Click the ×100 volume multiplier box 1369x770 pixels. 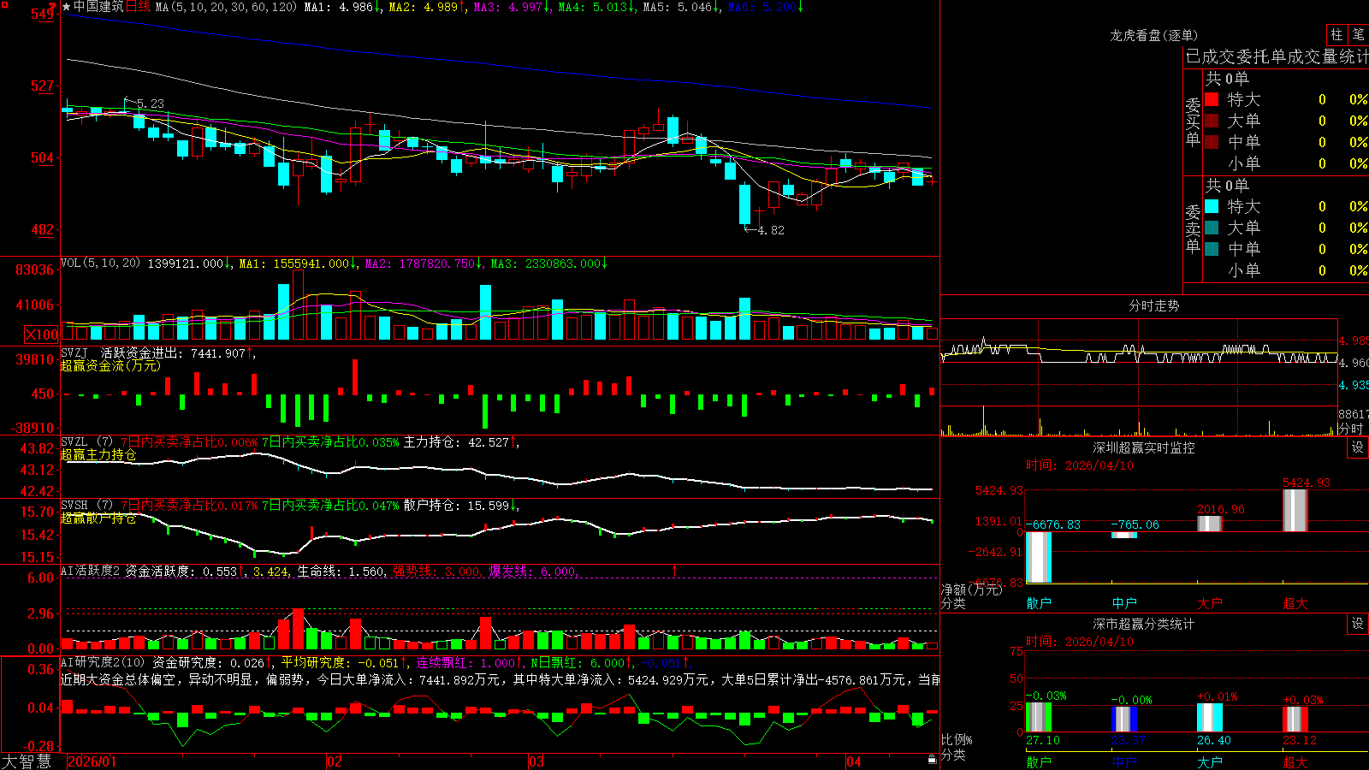(x=42, y=335)
